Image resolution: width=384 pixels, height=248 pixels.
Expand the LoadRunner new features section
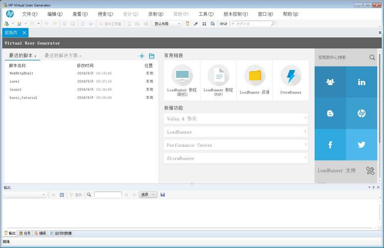click(236, 132)
